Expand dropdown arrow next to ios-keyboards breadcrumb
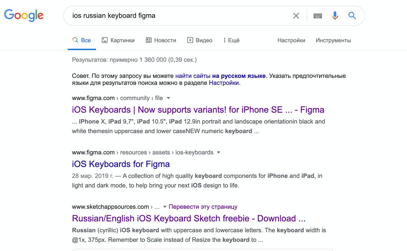This screenshot has width=407, height=251. (218, 152)
